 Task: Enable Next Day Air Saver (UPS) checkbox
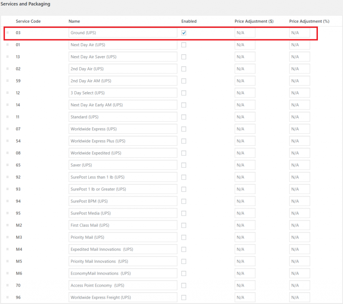pos(184,57)
